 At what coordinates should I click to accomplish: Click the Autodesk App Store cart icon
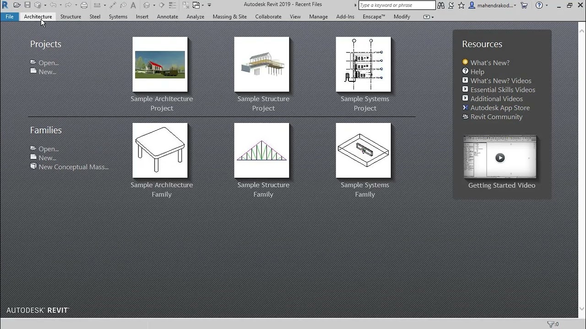click(524, 5)
